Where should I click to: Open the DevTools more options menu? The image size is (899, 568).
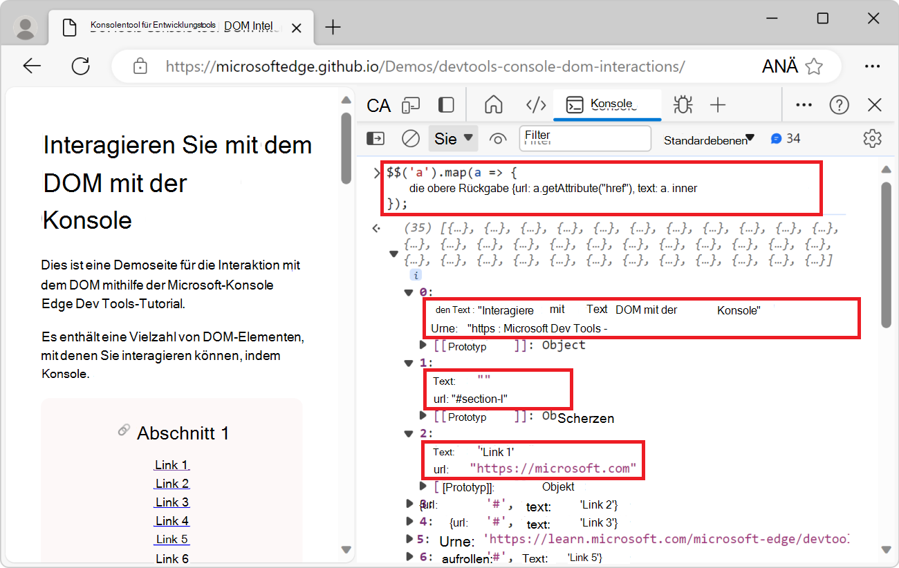point(804,105)
